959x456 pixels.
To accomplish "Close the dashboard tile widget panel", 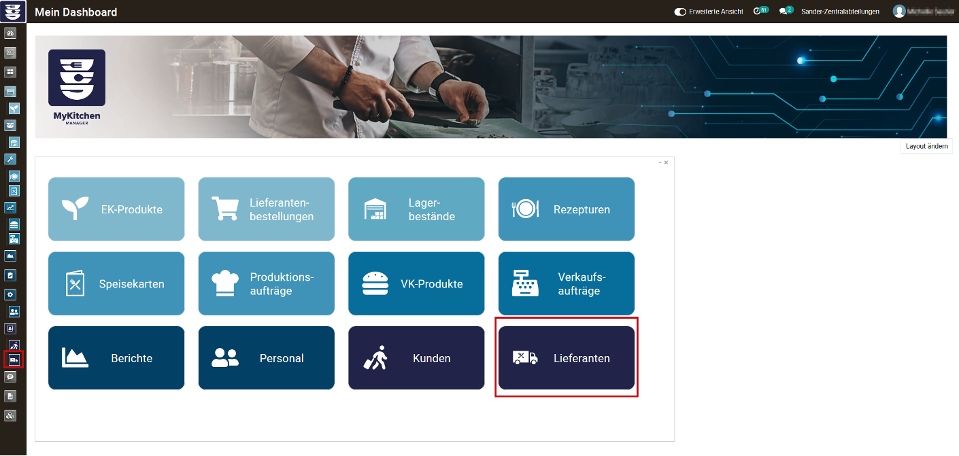I will 667,162.
